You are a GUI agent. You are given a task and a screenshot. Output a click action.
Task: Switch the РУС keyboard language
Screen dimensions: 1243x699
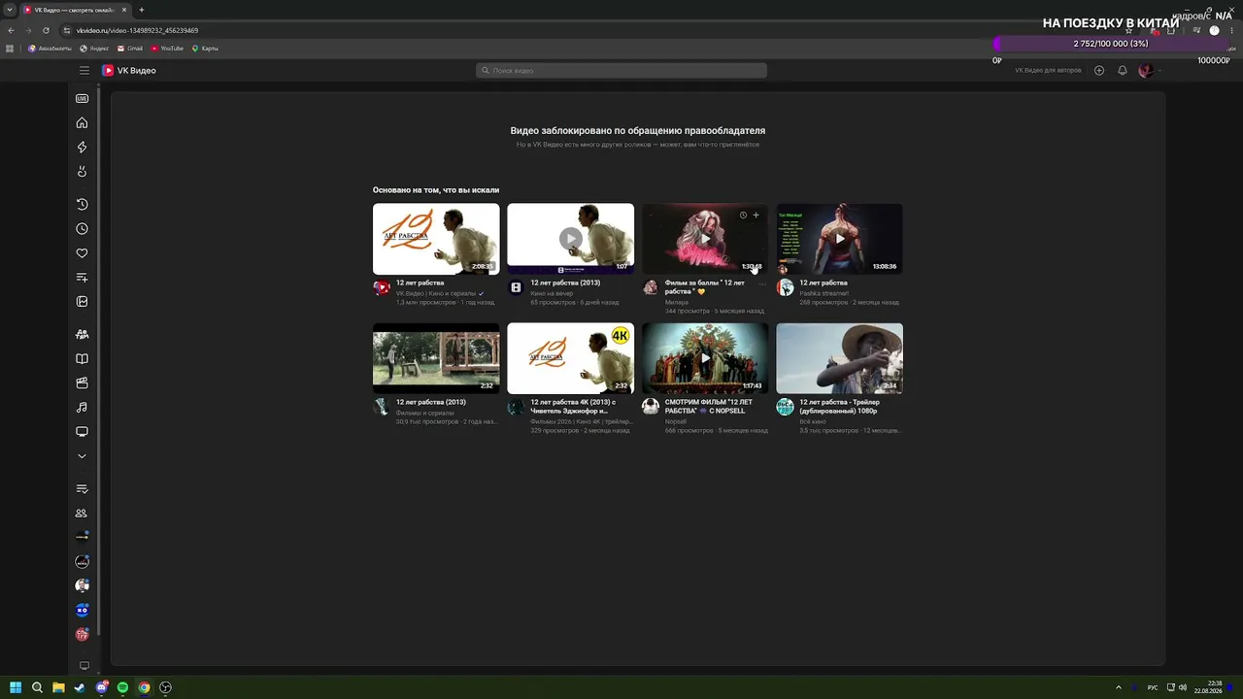pyautogui.click(x=1153, y=687)
